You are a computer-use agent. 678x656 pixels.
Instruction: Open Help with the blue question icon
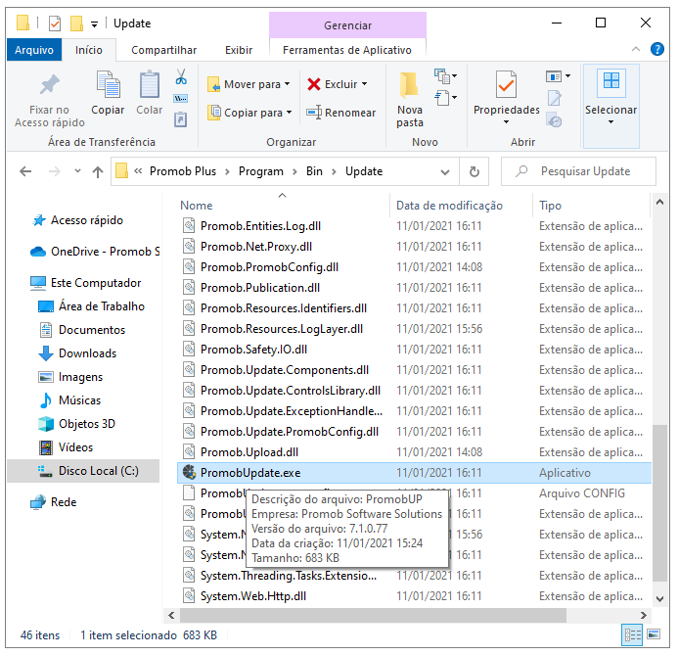(657, 49)
